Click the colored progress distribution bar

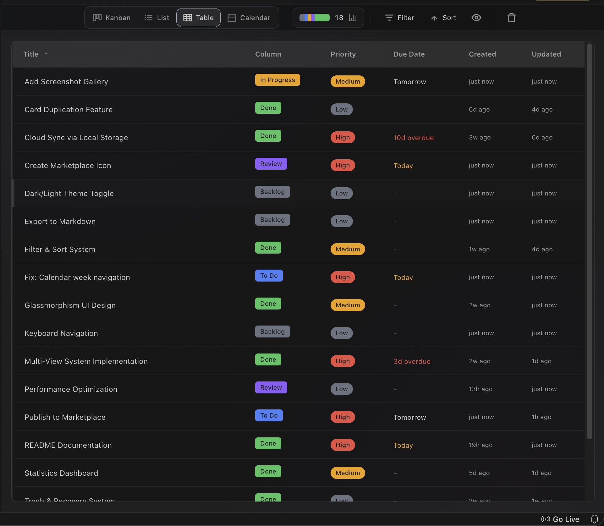pos(314,18)
